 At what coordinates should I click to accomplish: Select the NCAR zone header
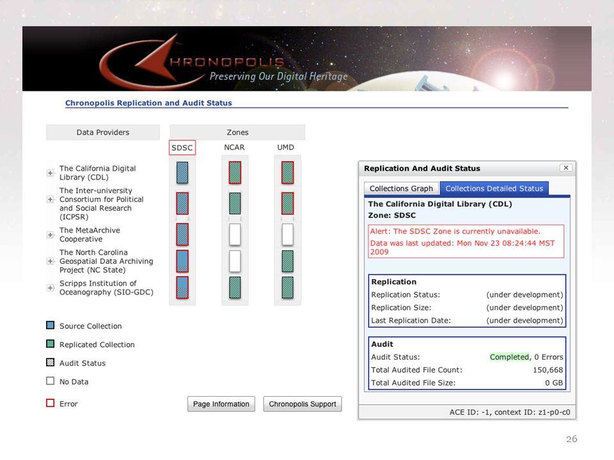[x=234, y=148]
